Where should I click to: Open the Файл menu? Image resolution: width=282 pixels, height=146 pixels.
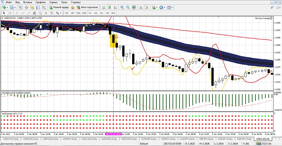[9, 2]
